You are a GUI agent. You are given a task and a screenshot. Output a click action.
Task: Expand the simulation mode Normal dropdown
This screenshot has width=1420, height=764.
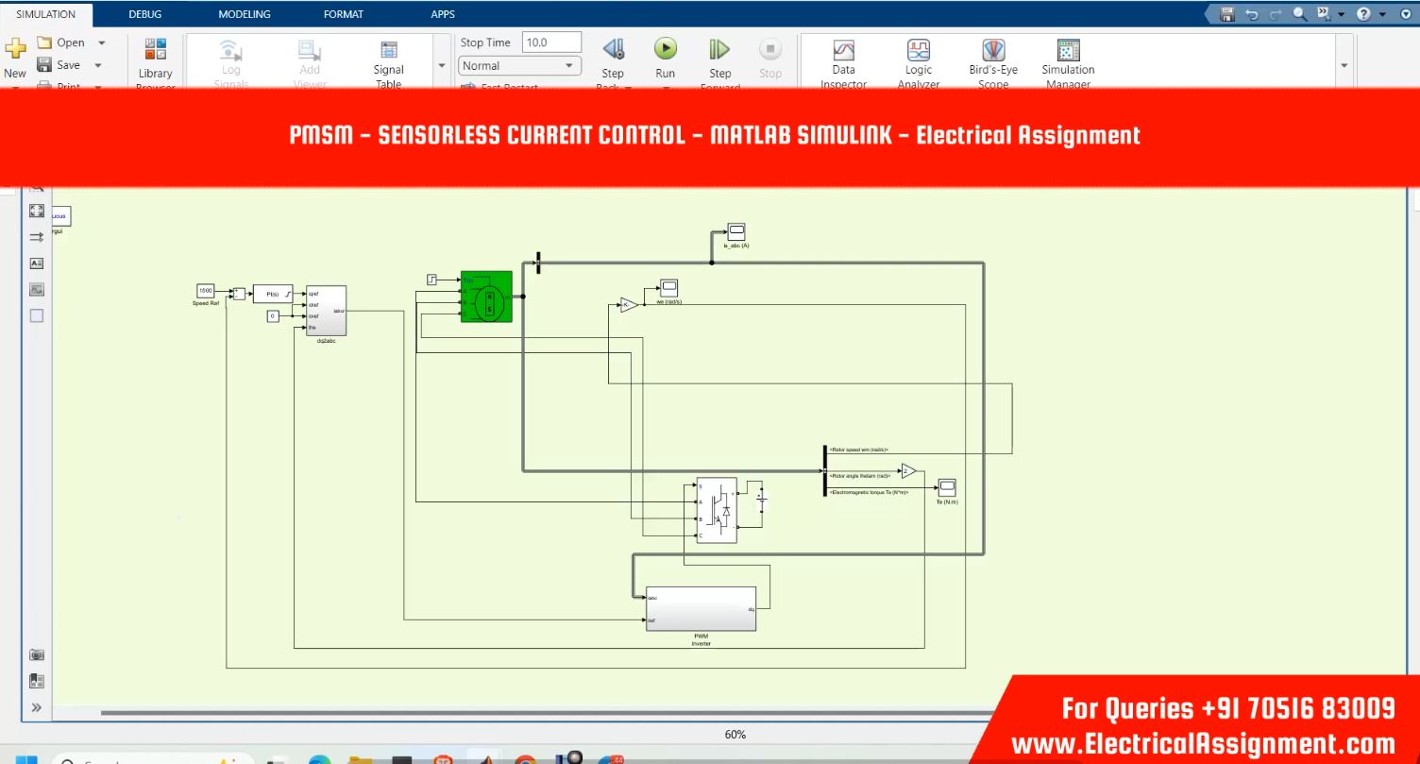569,66
